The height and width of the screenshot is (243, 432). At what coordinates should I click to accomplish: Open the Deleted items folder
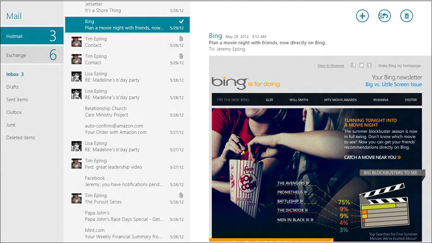(21, 138)
